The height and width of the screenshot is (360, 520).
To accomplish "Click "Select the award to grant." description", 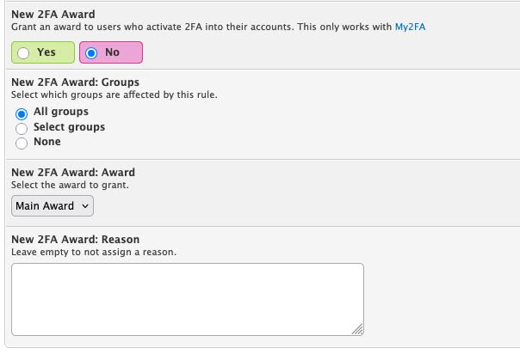I will 70,185.
